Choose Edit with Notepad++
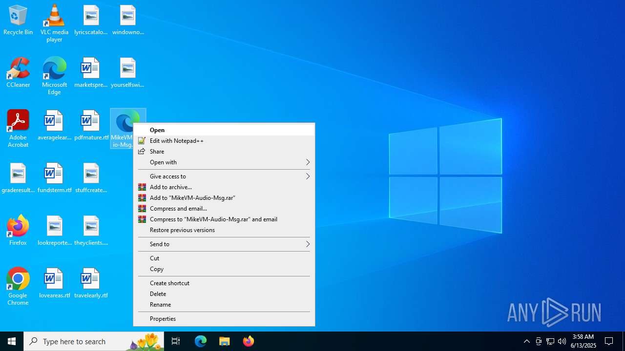Screen dimensions: 625x351 pos(224,141)
